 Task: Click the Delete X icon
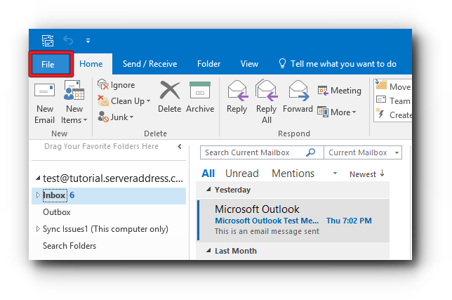170,91
